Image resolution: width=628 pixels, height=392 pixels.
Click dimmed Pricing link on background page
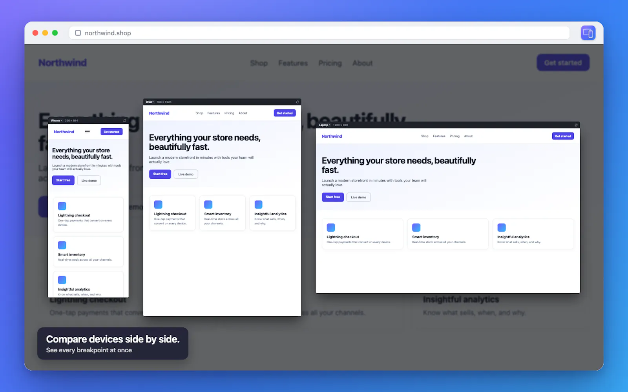coord(330,63)
